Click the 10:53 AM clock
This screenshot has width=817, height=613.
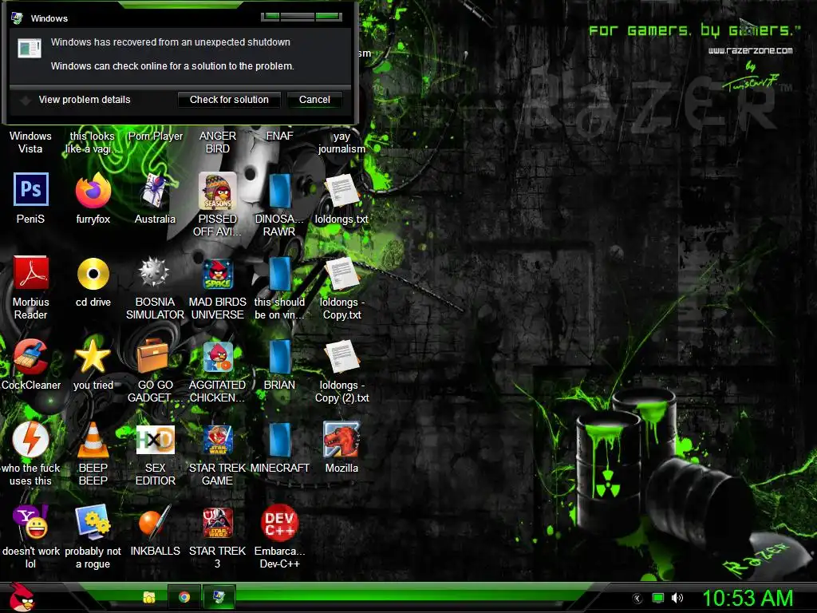pyautogui.click(x=747, y=599)
